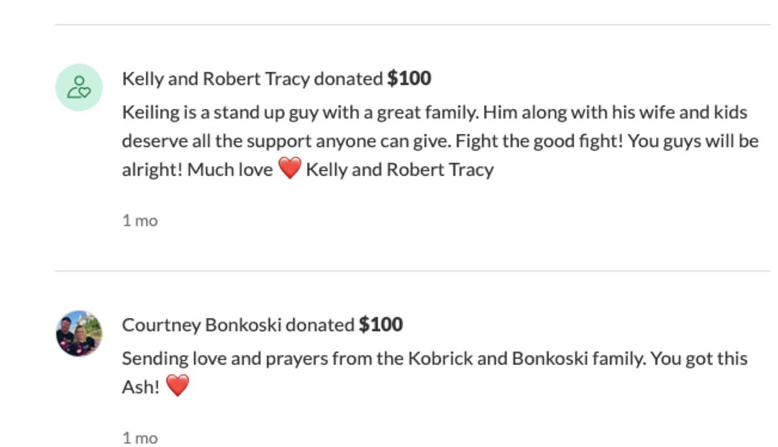Click the red heart emoji after 'Much love'
778x447 pixels.
290,169
